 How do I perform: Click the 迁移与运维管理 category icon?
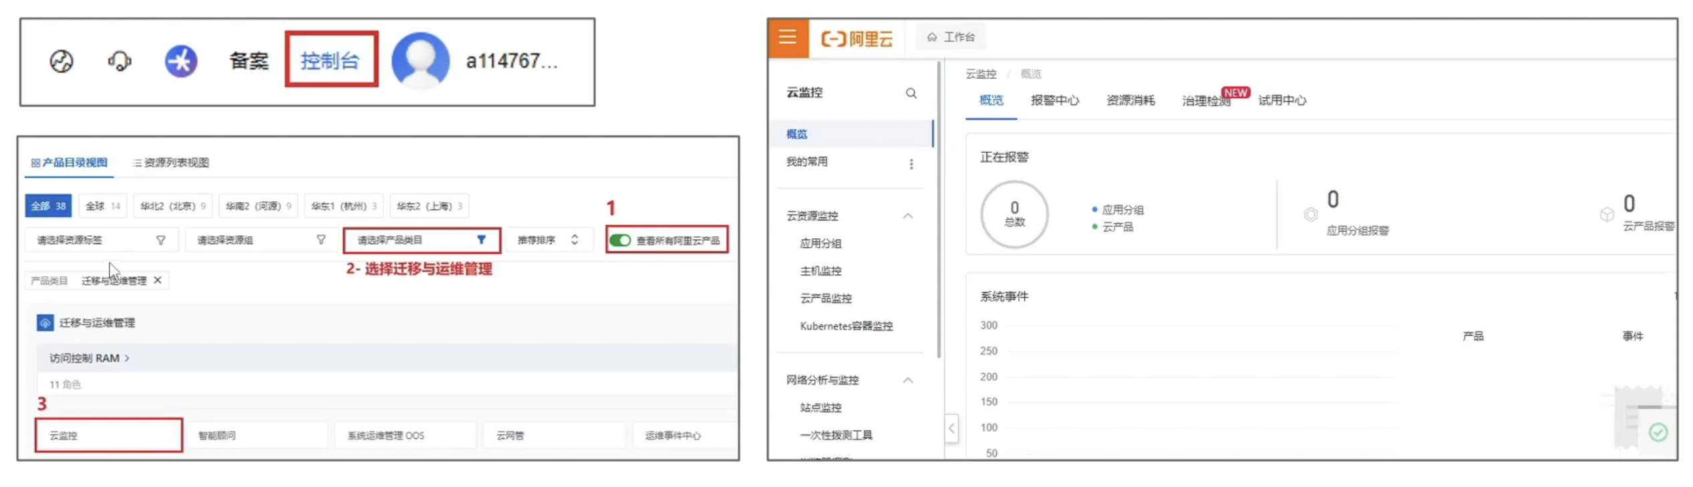pos(45,323)
